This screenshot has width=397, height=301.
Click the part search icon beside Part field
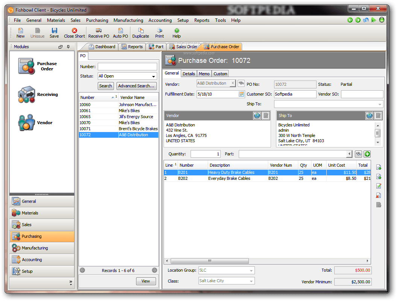click(358, 154)
